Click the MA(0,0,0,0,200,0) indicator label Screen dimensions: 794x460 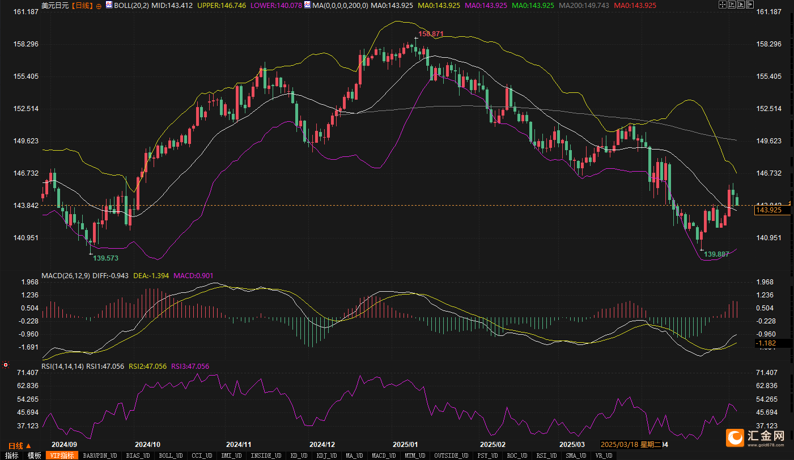pos(339,5)
